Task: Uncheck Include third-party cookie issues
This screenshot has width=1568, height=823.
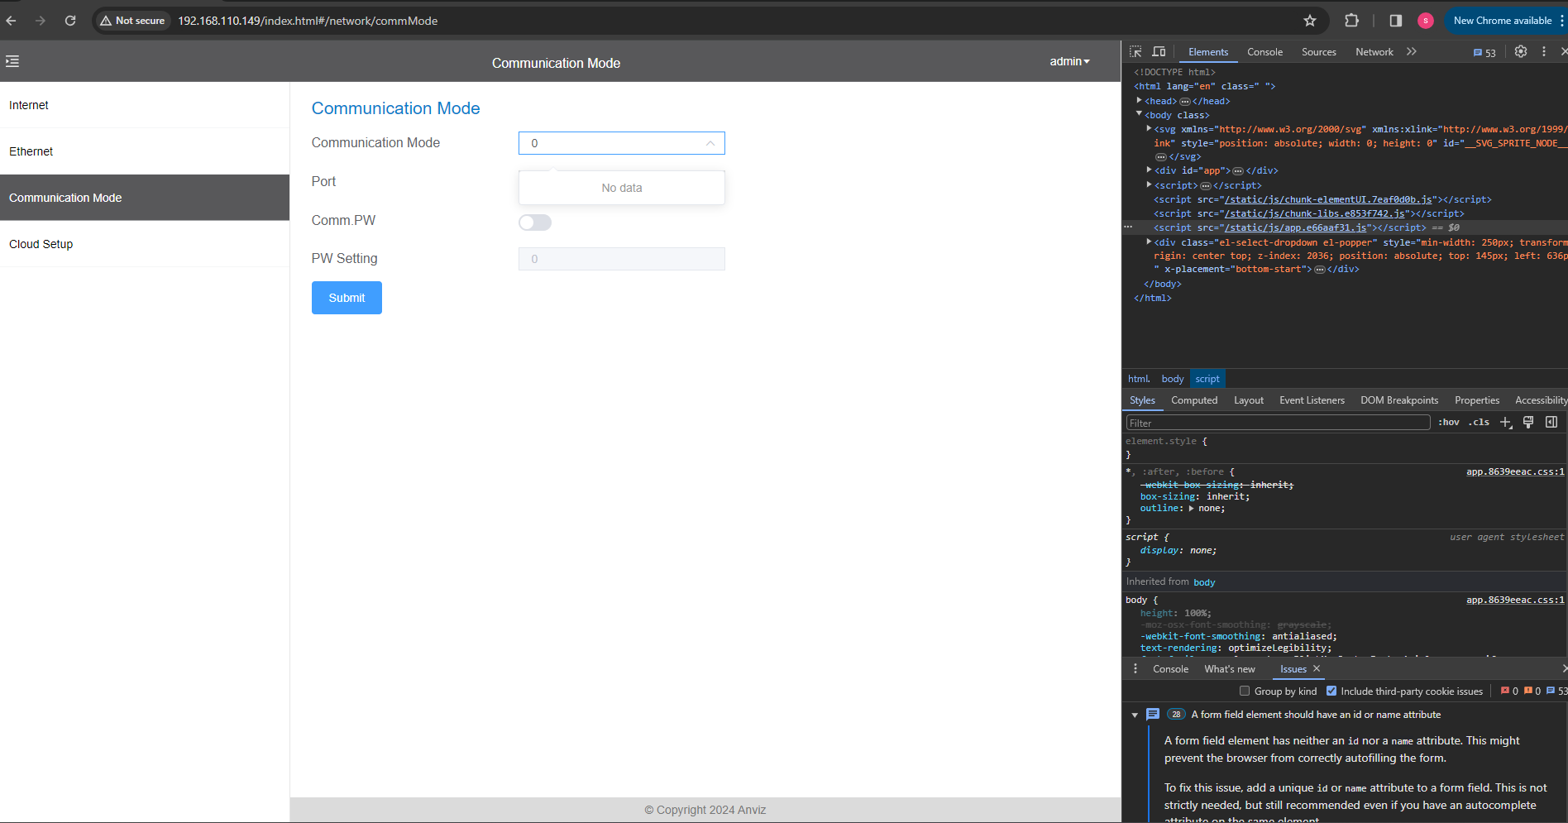Action: click(1331, 691)
